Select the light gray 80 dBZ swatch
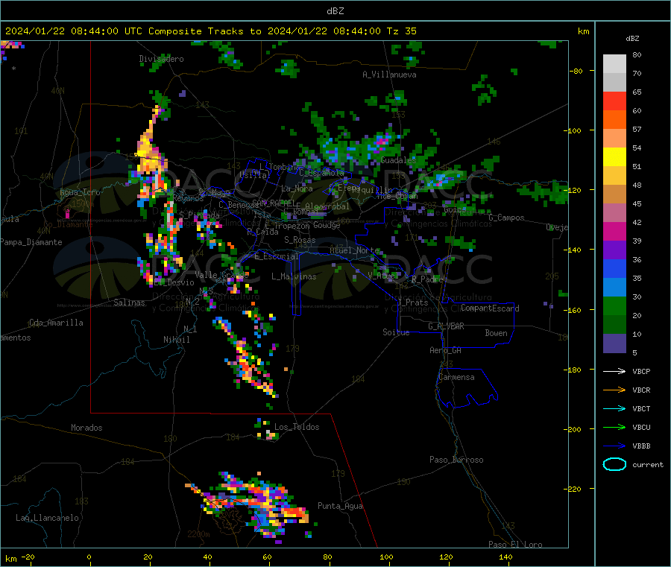The width and height of the screenshot is (671, 567). click(614, 64)
